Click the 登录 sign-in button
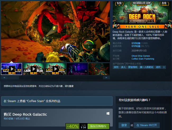 124,125
